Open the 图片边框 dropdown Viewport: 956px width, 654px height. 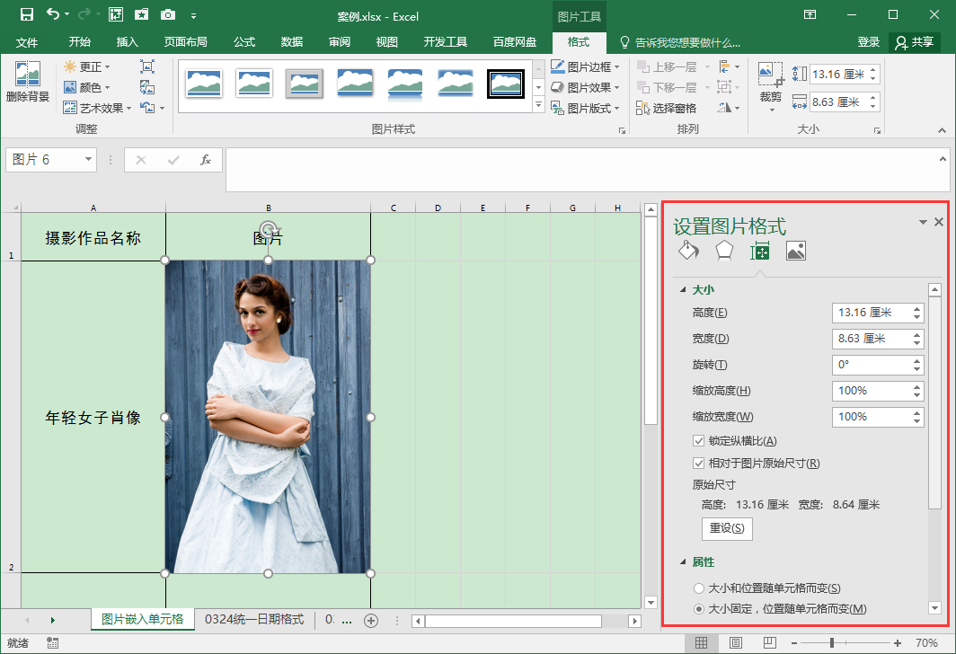(x=585, y=66)
